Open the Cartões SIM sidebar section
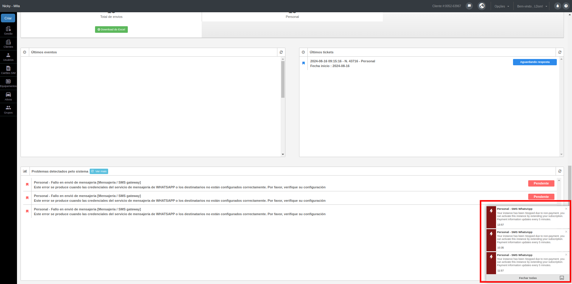Viewport: 572px width, 284px height. pyautogui.click(x=8, y=70)
